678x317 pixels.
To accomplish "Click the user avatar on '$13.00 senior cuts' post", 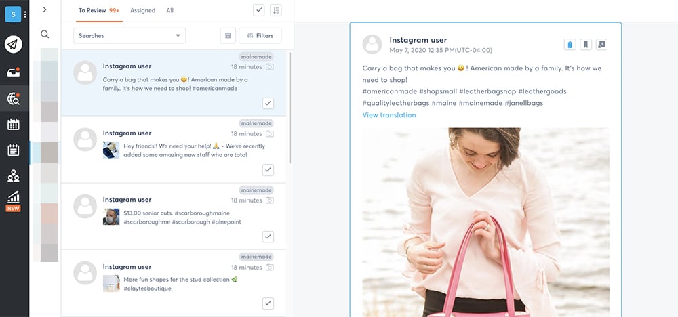I will click(85, 206).
